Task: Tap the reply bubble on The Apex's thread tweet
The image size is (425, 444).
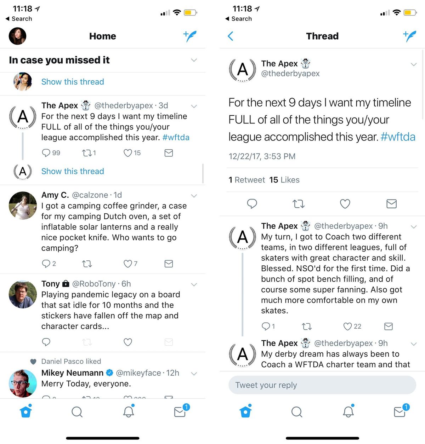Action: point(252,204)
